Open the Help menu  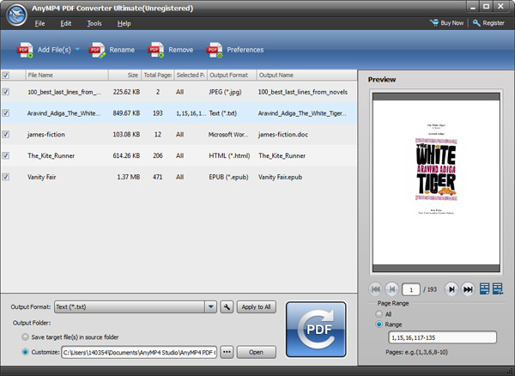point(124,23)
